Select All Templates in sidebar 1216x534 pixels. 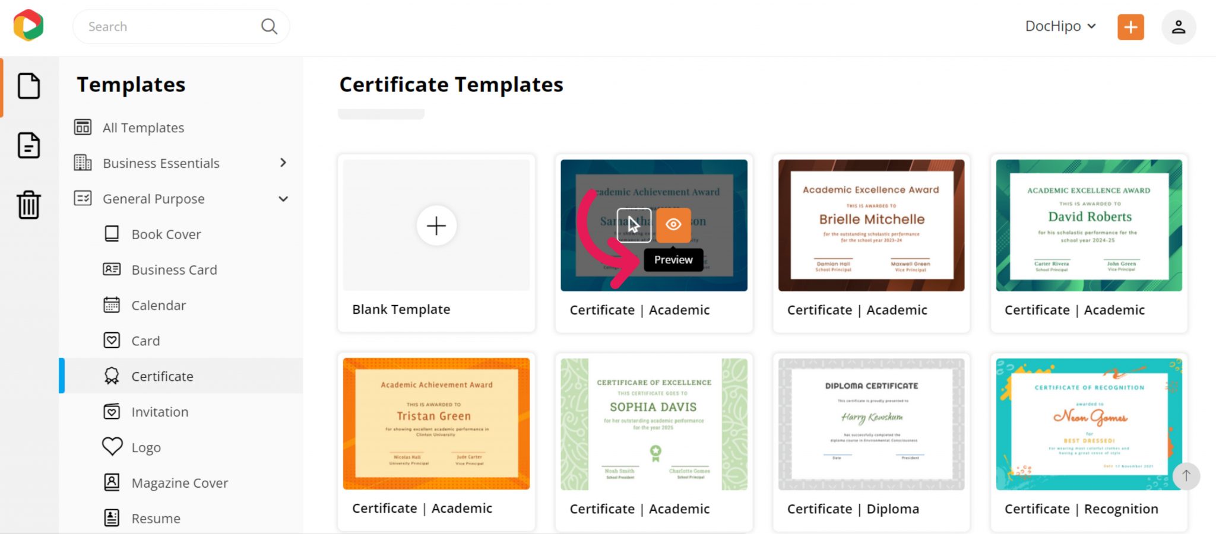143,128
